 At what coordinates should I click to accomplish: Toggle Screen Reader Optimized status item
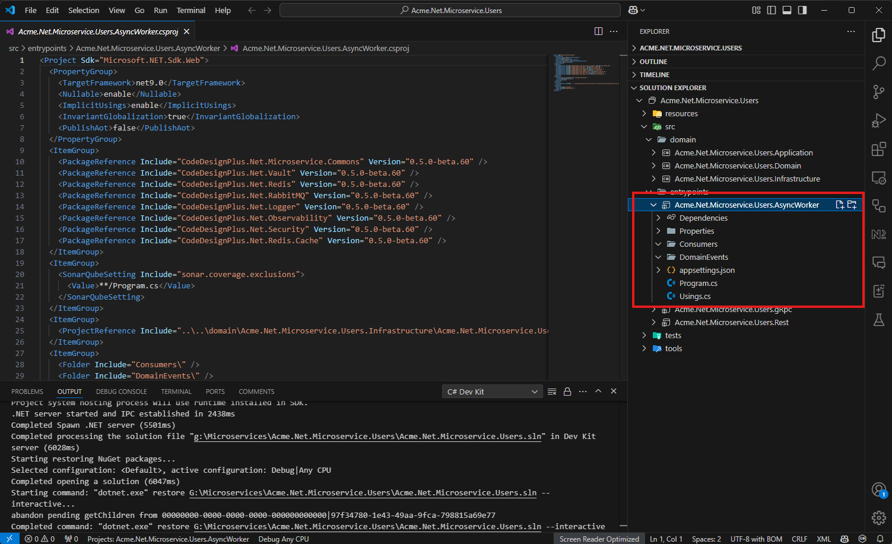(599, 539)
